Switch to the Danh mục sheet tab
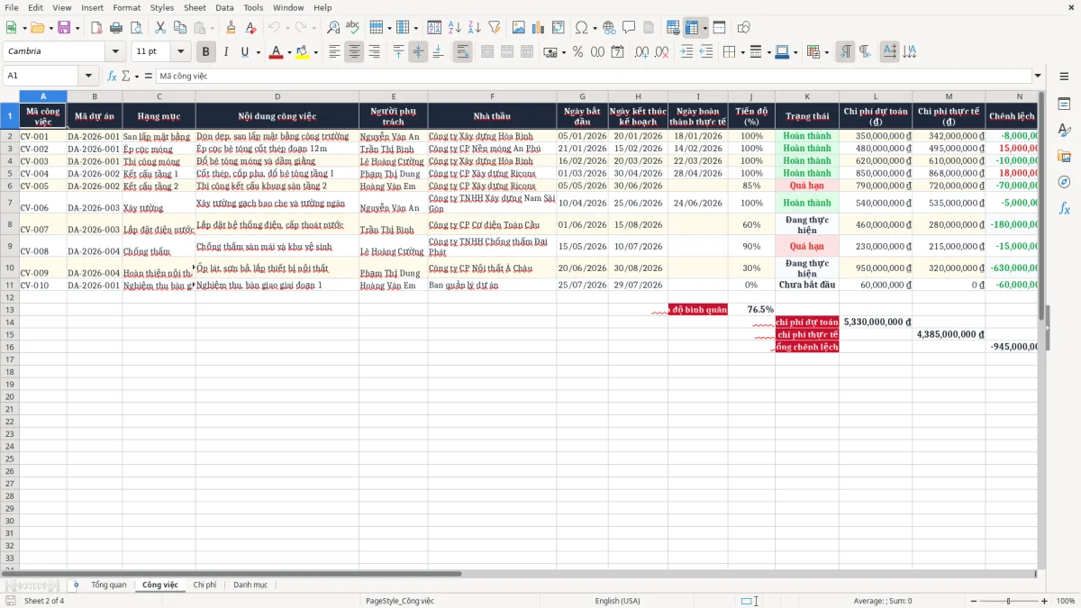 (x=250, y=585)
